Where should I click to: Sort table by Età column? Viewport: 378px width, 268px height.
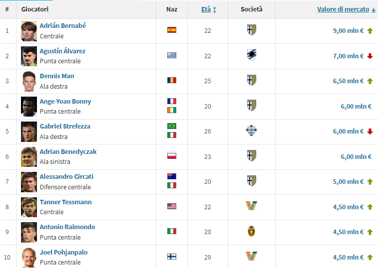point(206,9)
